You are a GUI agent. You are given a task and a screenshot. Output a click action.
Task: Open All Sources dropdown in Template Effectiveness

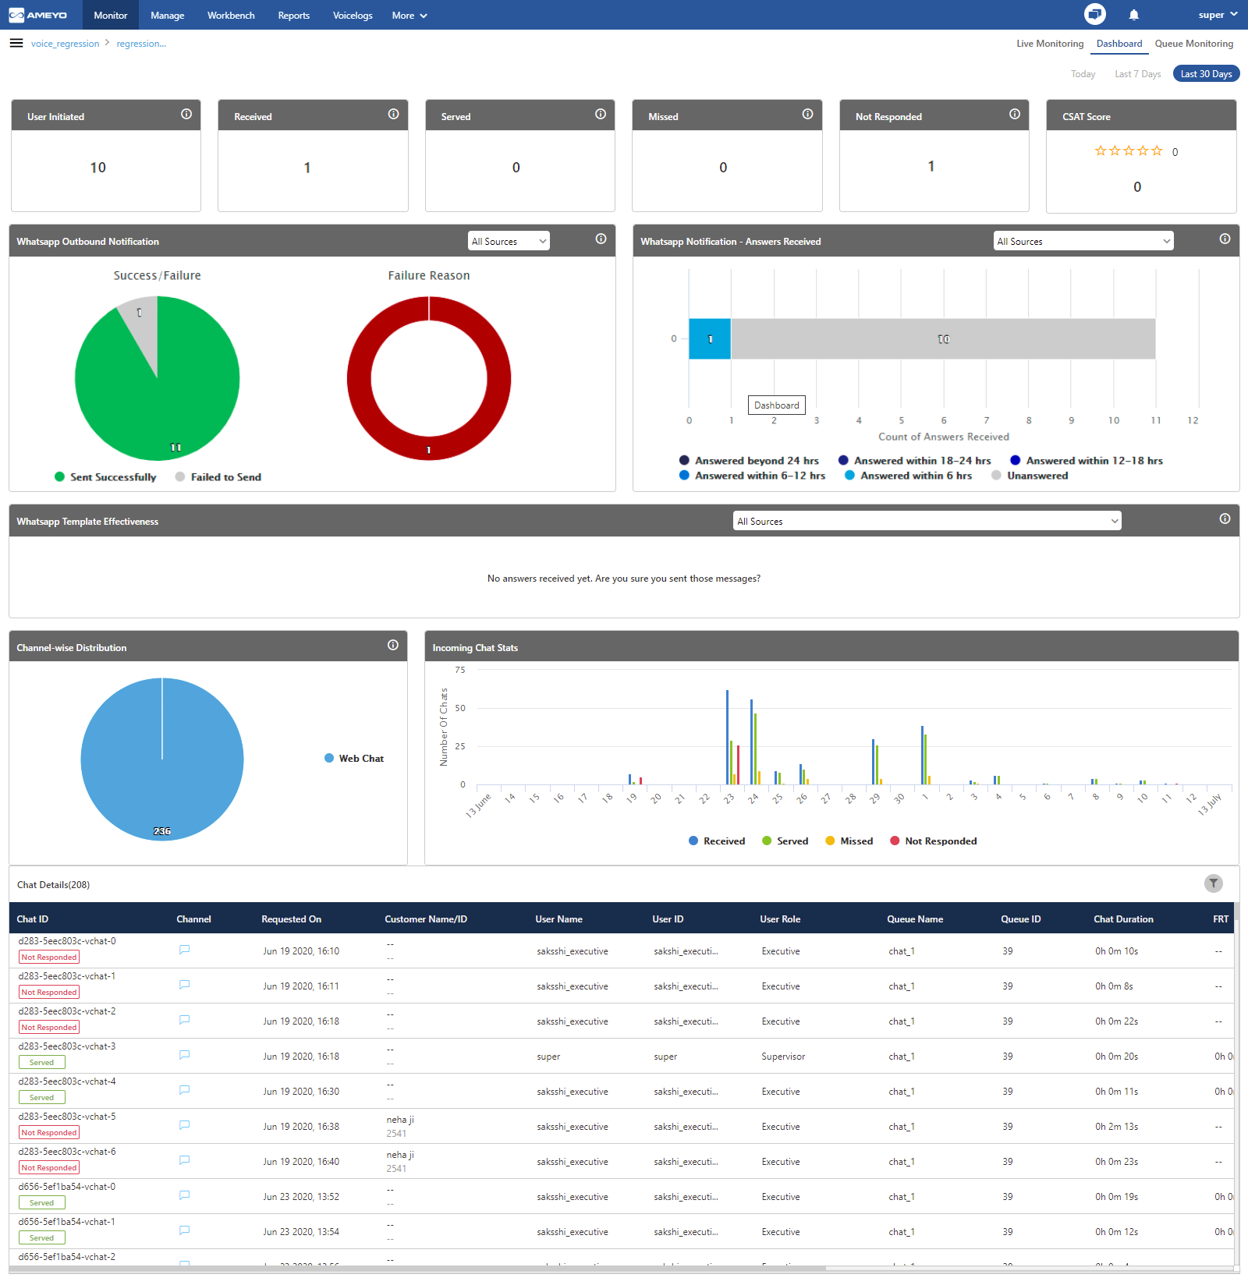pyautogui.click(x=927, y=521)
